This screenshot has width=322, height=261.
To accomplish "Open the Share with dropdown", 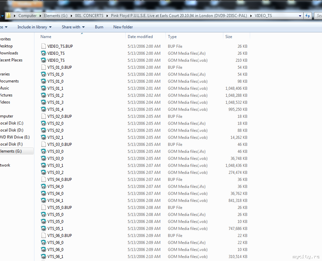I will (x=73, y=27).
